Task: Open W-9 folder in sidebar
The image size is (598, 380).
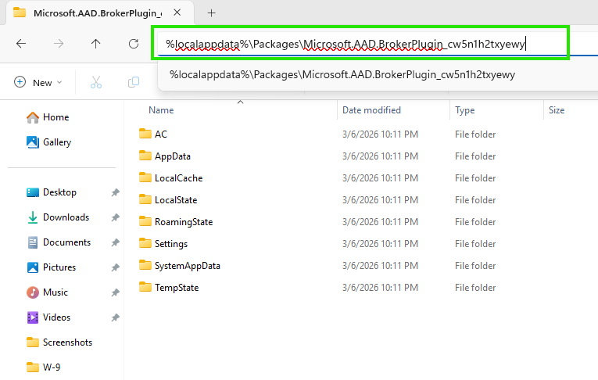Action: (x=44, y=367)
